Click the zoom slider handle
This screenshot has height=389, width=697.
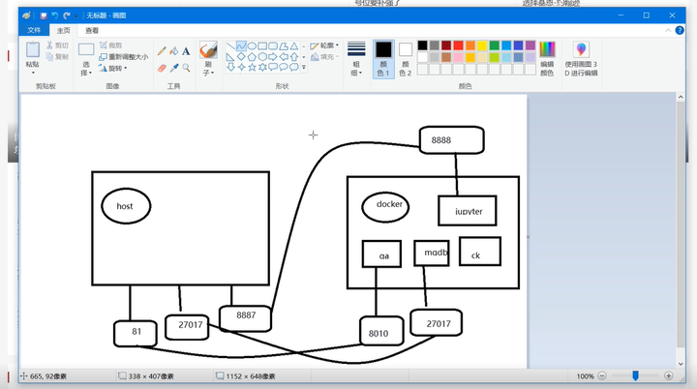click(x=636, y=376)
